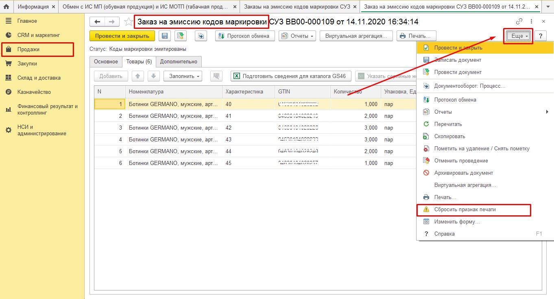Post document using the green-arrow sheet icon
Screen dimensions: 554x299
click(x=181, y=36)
